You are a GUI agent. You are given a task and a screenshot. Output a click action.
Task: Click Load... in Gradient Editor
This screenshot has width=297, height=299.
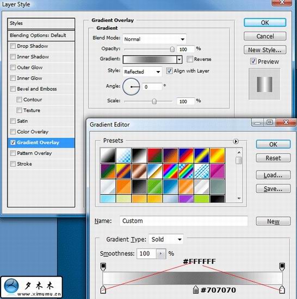[273, 175]
